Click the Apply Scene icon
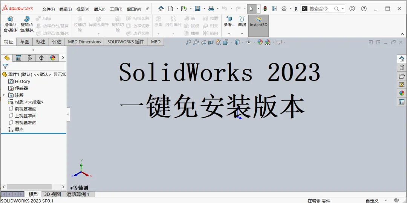407x203 pixels. [x=267, y=42]
